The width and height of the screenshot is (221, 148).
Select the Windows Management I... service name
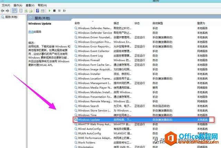pyautogui.click(x=94, y=83)
